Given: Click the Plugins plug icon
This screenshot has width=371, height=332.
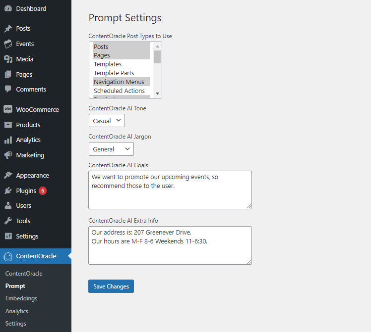Looking at the screenshot, I should tap(8, 190).
